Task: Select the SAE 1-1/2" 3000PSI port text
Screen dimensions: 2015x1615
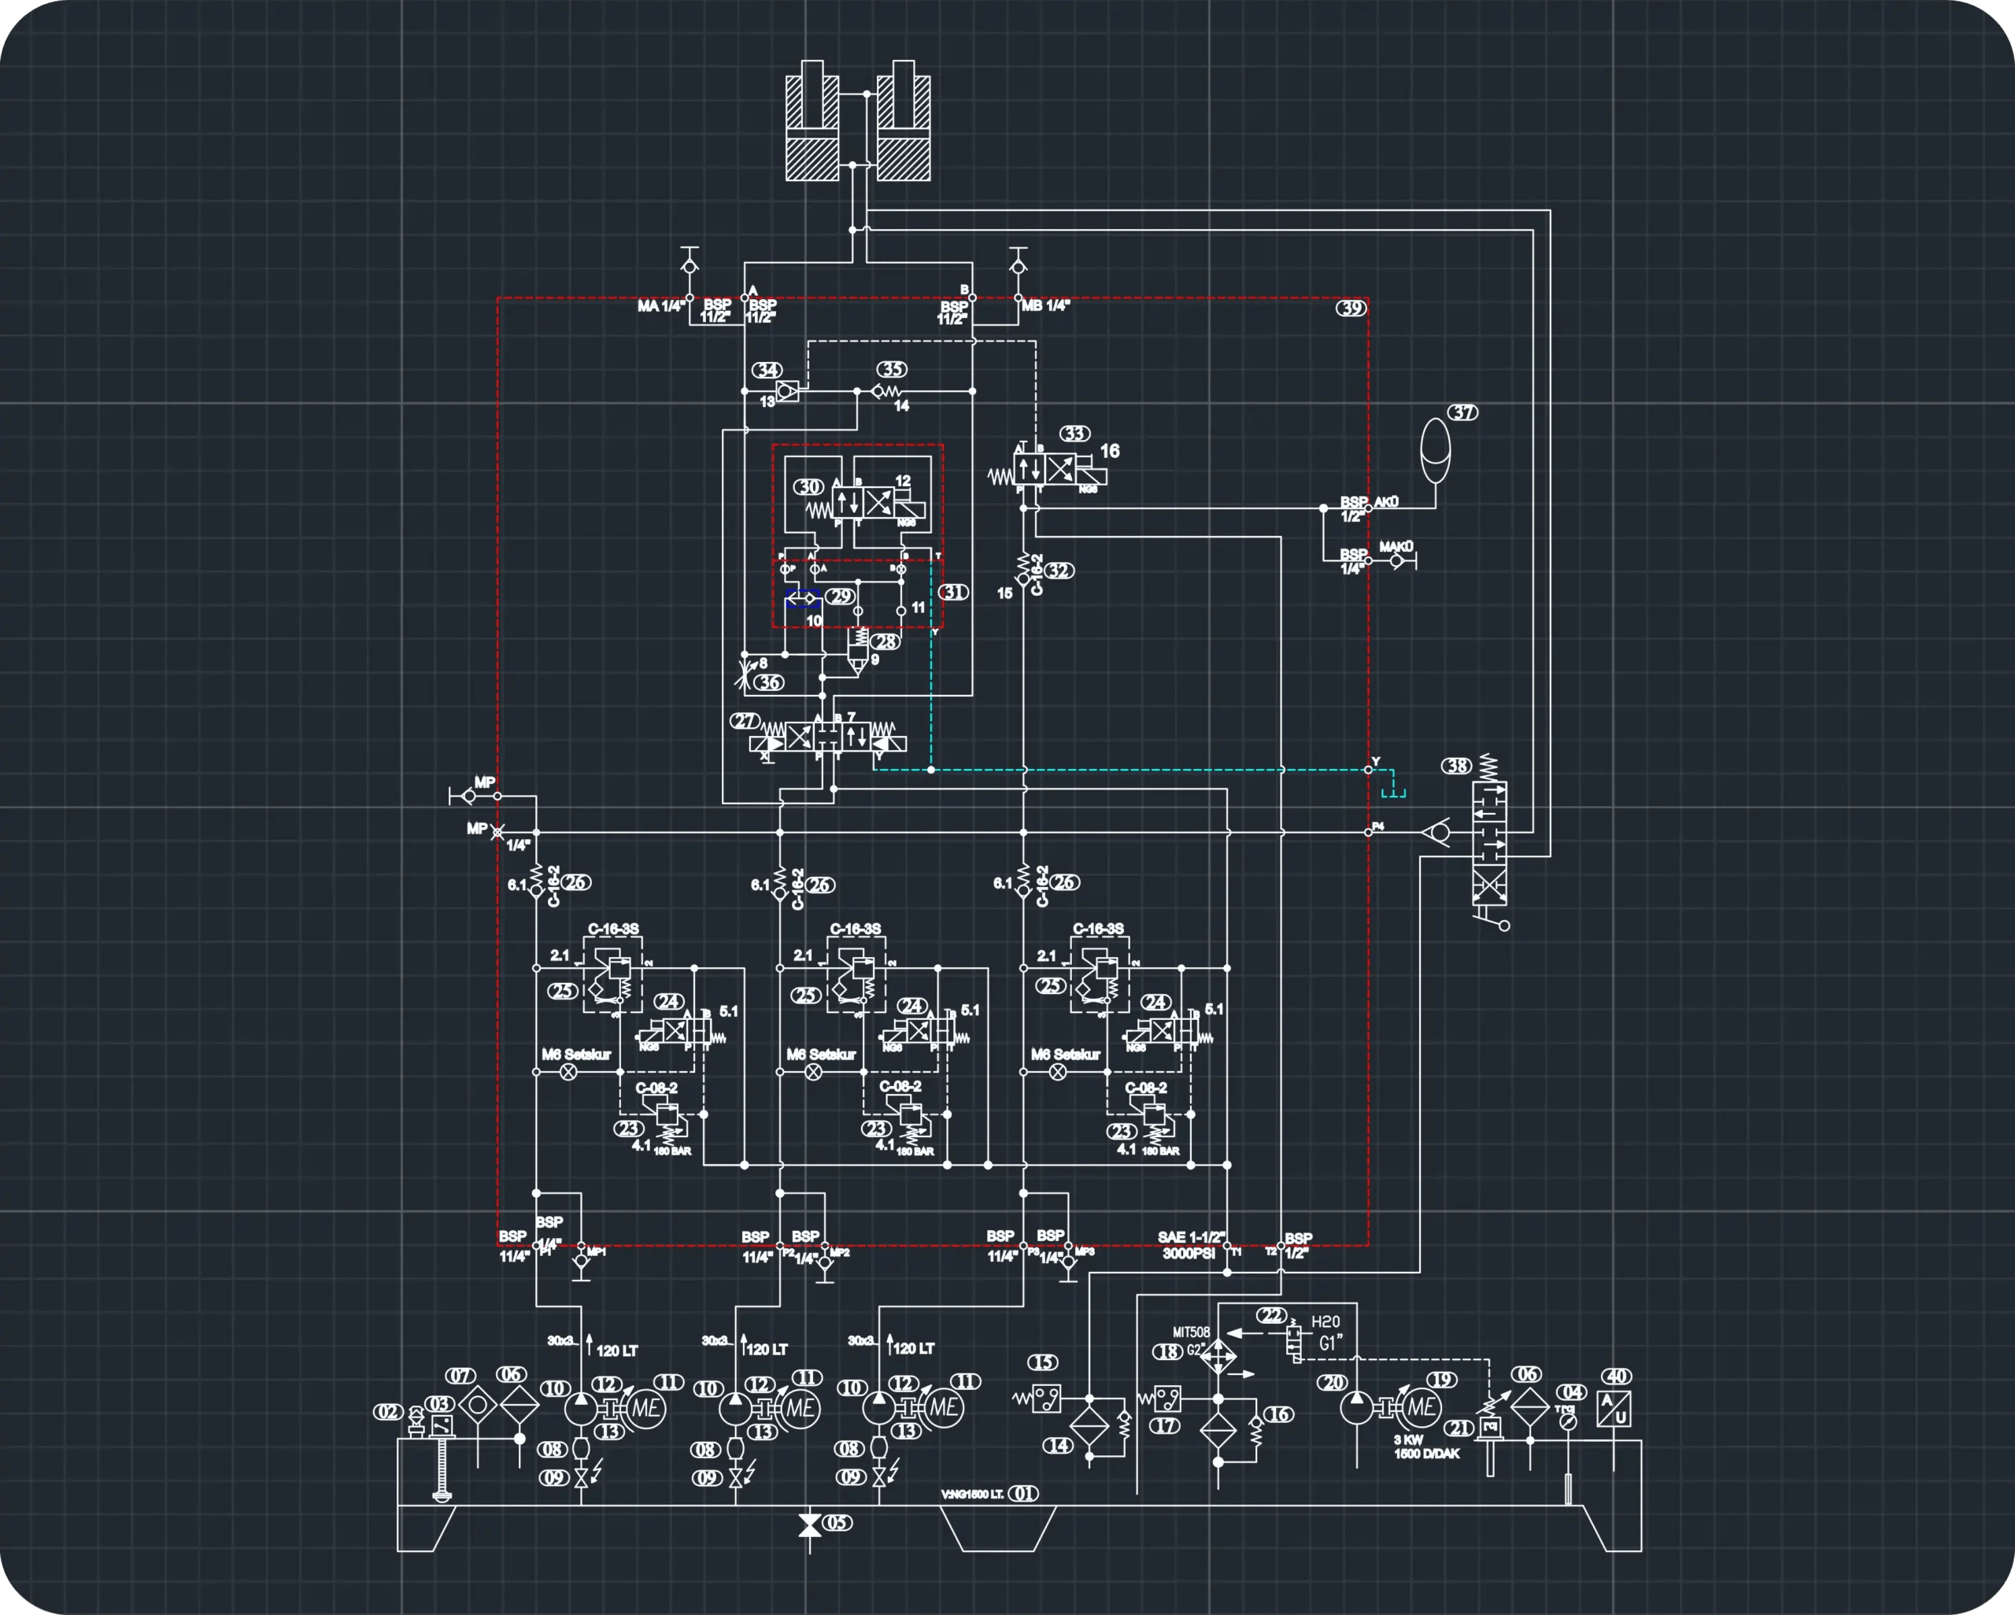Action: (x=1190, y=1245)
